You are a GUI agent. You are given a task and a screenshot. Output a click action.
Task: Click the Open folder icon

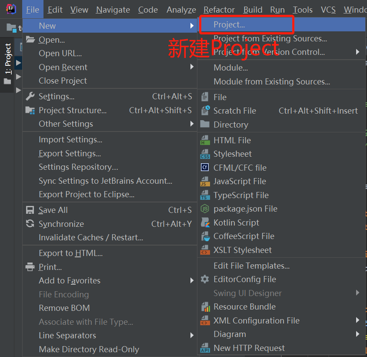pos(30,39)
